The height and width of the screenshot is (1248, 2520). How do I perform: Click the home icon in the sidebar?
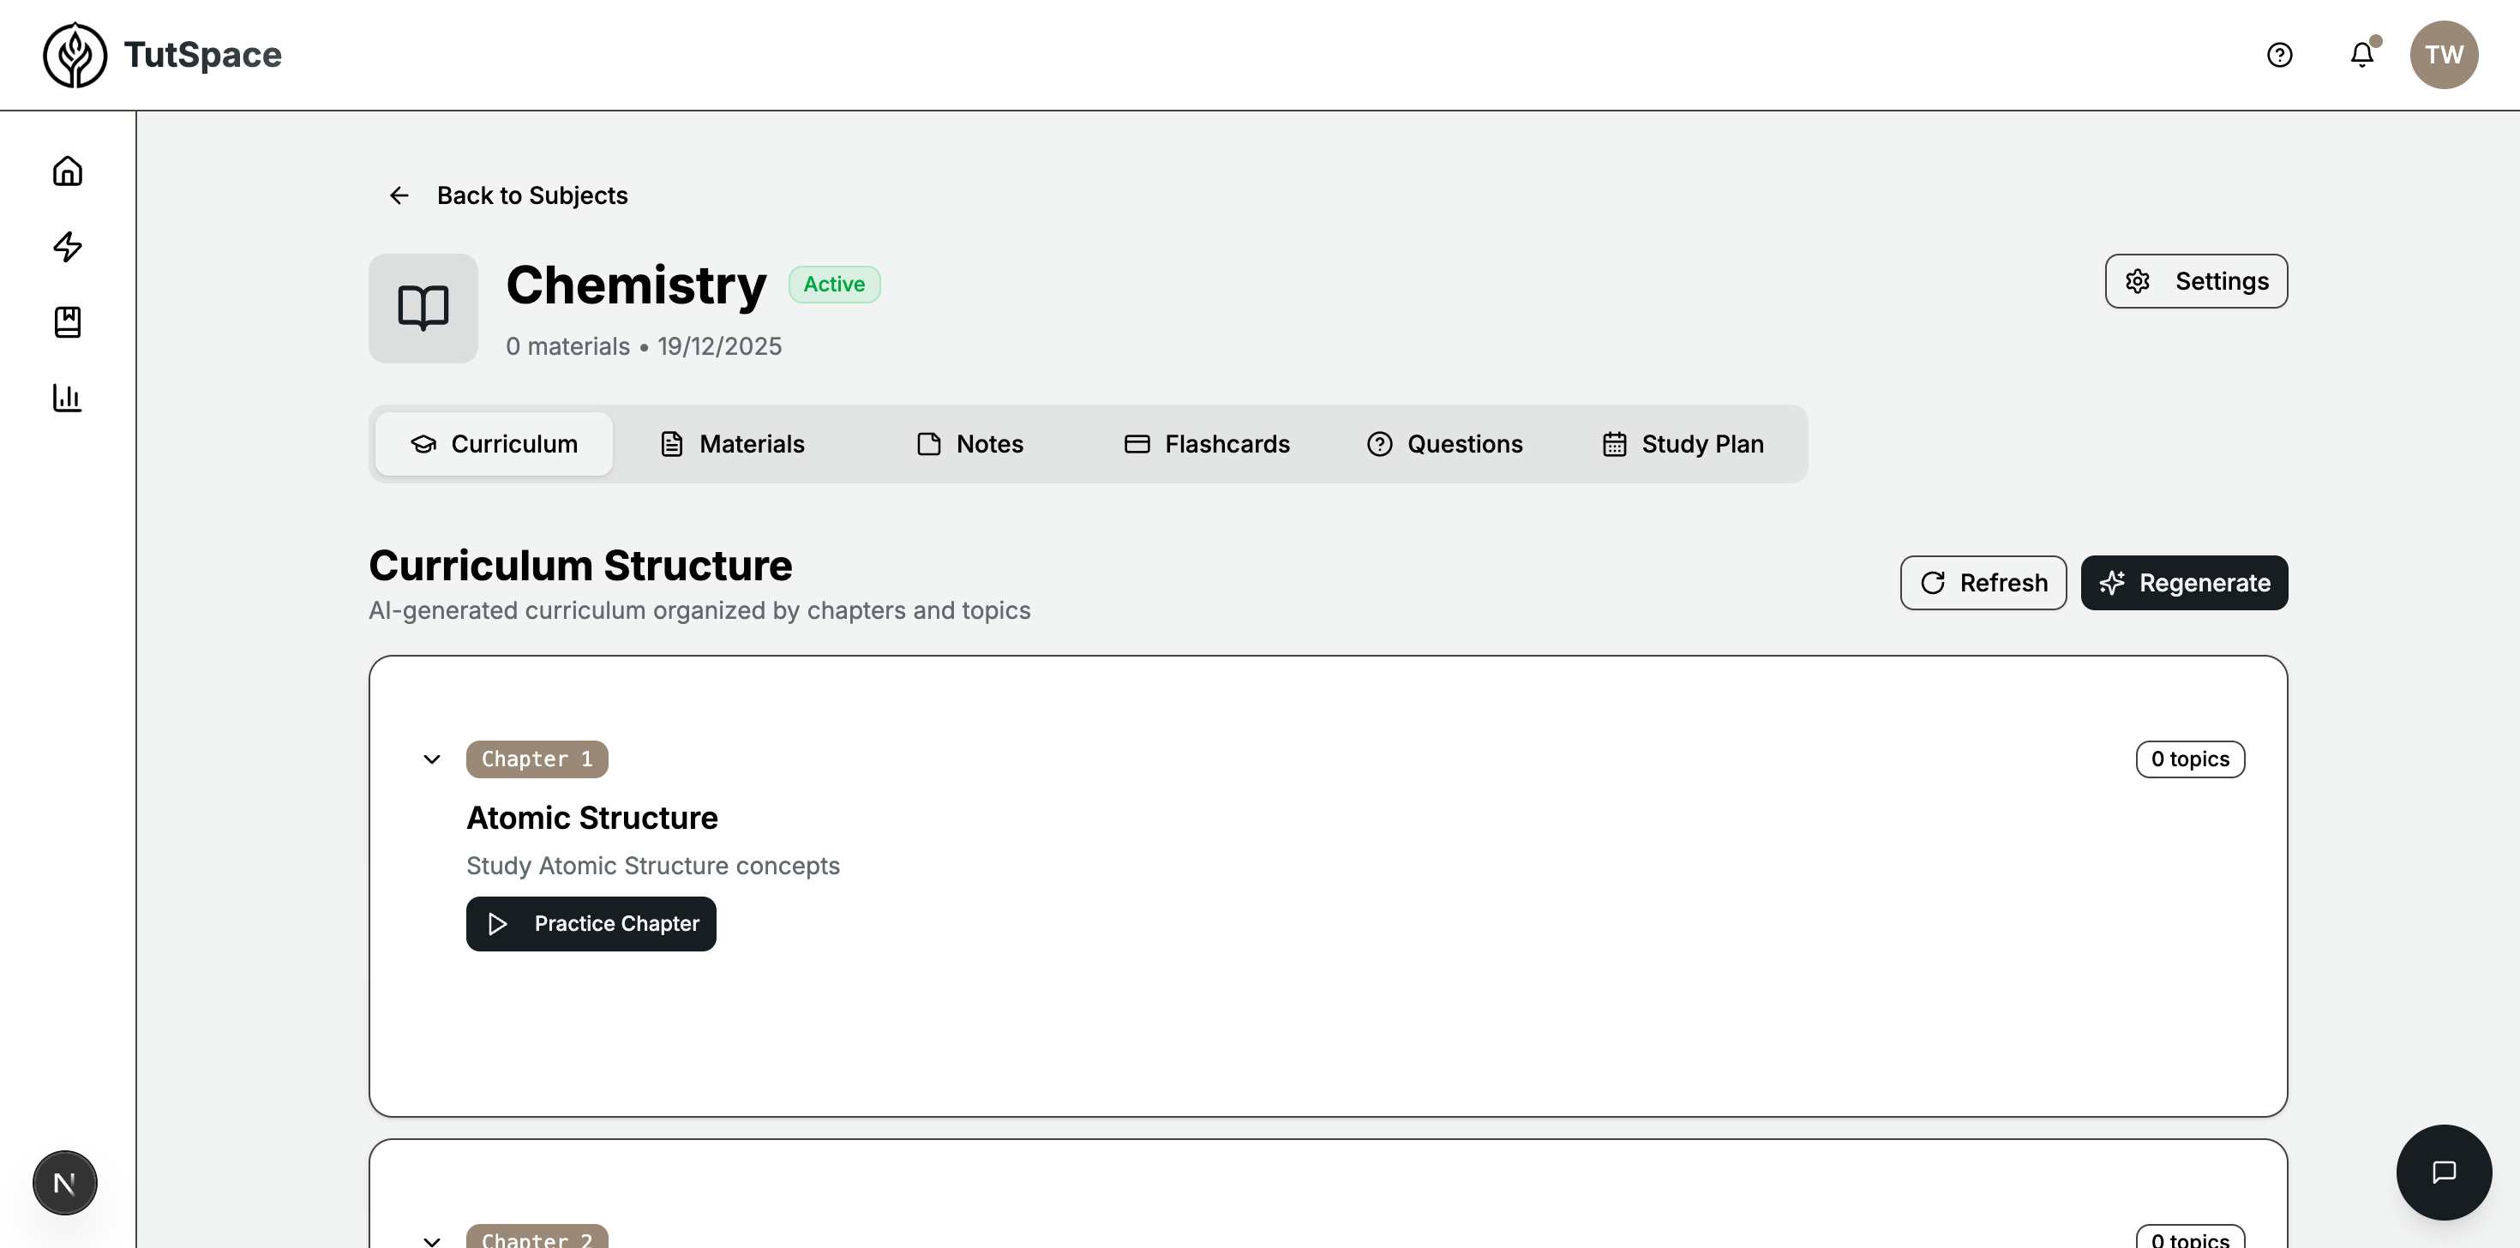tap(68, 171)
